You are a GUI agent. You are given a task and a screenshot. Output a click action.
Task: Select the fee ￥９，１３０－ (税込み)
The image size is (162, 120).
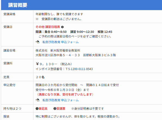[x=54, y=64]
